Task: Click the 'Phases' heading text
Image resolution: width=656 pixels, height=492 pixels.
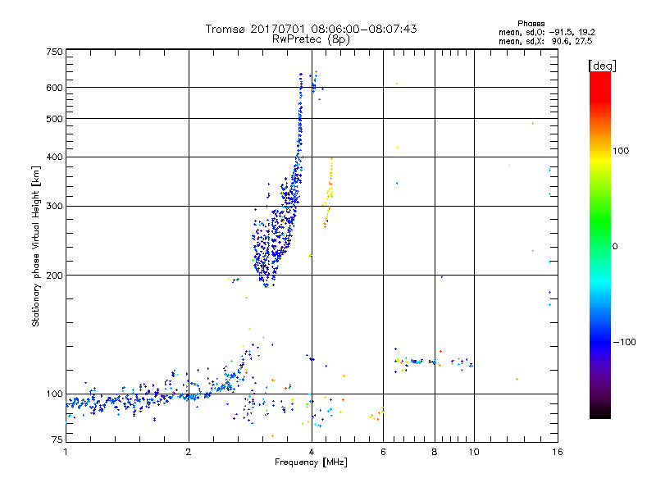Action: point(531,24)
